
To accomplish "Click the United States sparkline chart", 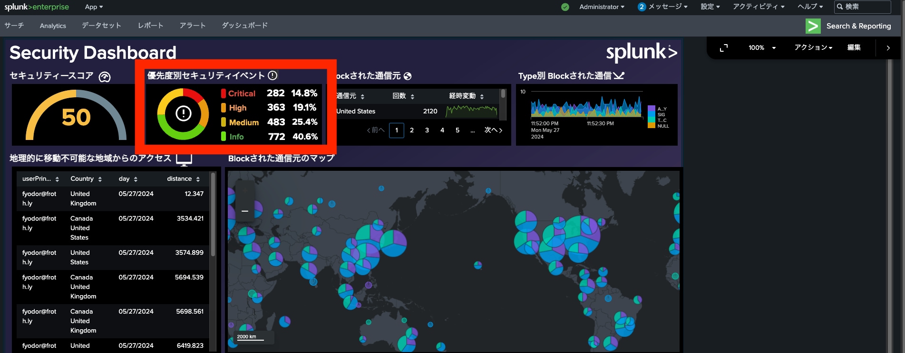I will 472,111.
